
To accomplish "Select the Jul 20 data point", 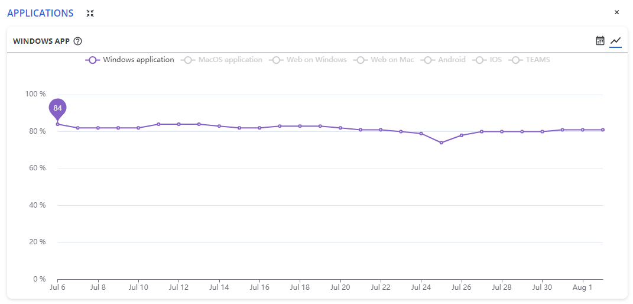I will tap(340, 128).
